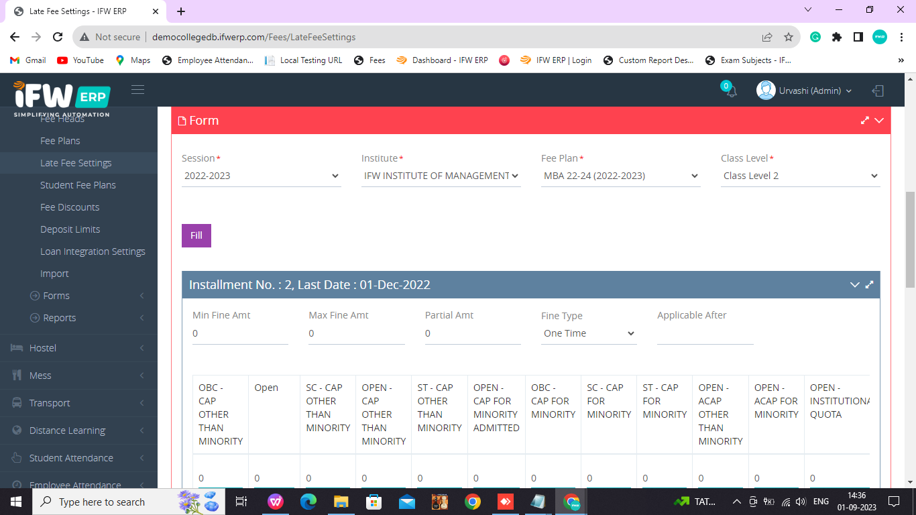Open the notifications bell icon
Viewport: 916px width, 515px height.
731,91
